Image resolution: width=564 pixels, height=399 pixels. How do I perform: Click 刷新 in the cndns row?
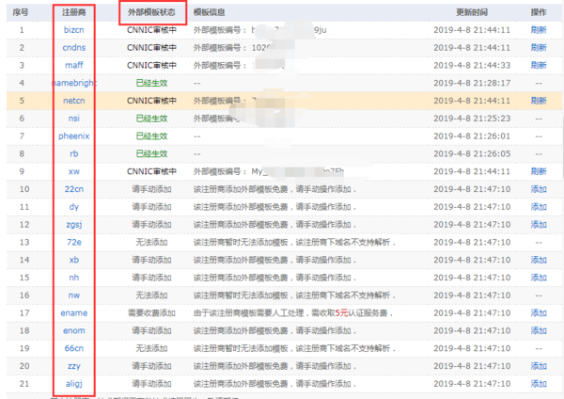(539, 48)
